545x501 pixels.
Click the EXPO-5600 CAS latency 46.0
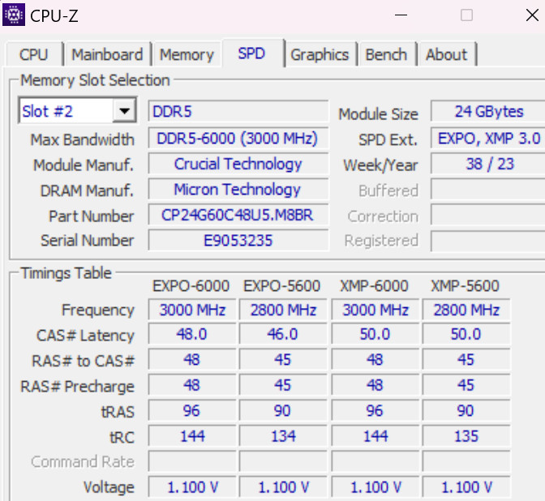283,334
